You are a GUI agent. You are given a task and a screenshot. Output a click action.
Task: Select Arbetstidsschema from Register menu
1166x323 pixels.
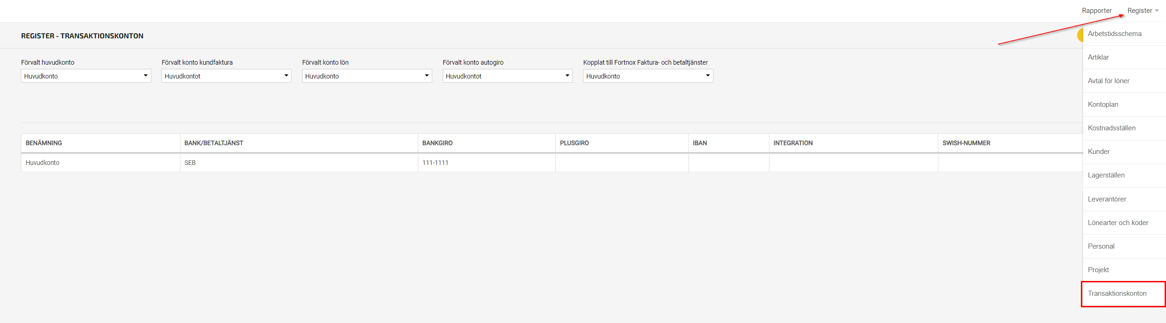[x=1124, y=34]
